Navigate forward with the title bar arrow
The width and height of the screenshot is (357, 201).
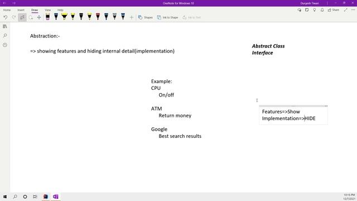(13, 3)
